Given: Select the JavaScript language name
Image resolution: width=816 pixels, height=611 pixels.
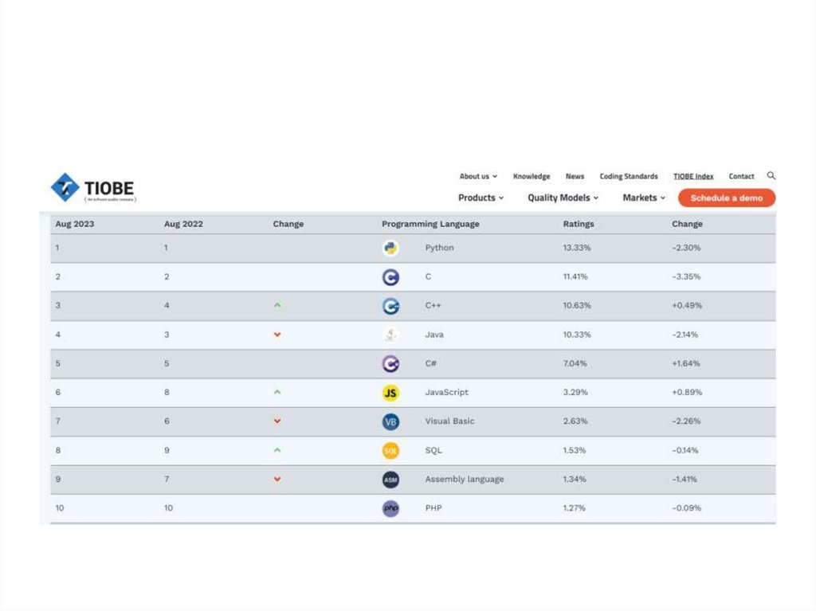Looking at the screenshot, I should (x=446, y=393).
